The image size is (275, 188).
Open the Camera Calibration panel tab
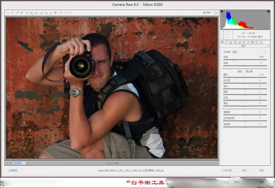pos(253,42)
